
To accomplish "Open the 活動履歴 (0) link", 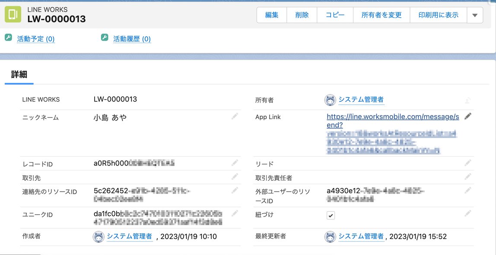I will coord(132,39).
